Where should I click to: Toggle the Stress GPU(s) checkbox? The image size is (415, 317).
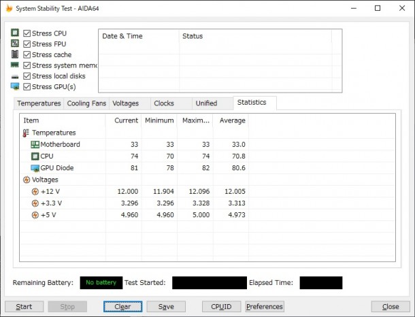tap(27, 86)
